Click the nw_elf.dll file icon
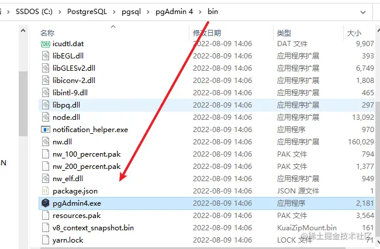 [x=46, y=178]
